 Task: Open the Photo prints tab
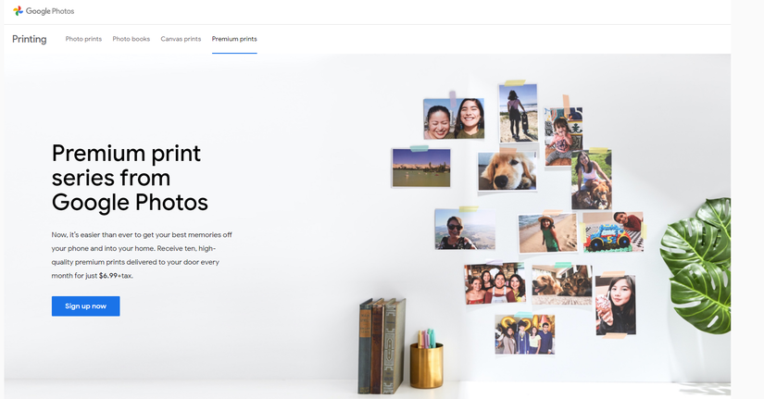tap(83, 39)
